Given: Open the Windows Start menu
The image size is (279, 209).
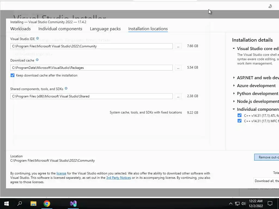Looking at the screenshot, I should 7,204.
